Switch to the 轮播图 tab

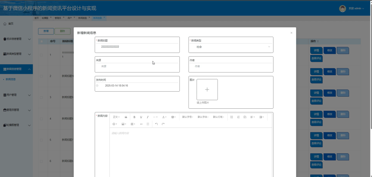(x=45, y=18)
